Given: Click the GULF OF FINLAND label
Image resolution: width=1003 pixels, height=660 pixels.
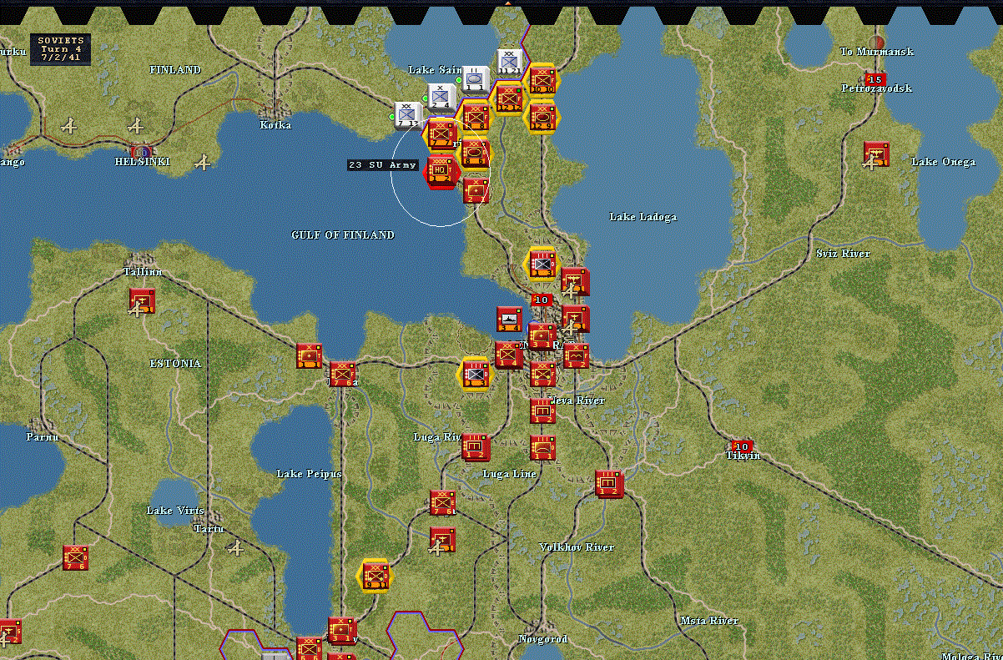Looking at the screenshot, I should point(343,235).
